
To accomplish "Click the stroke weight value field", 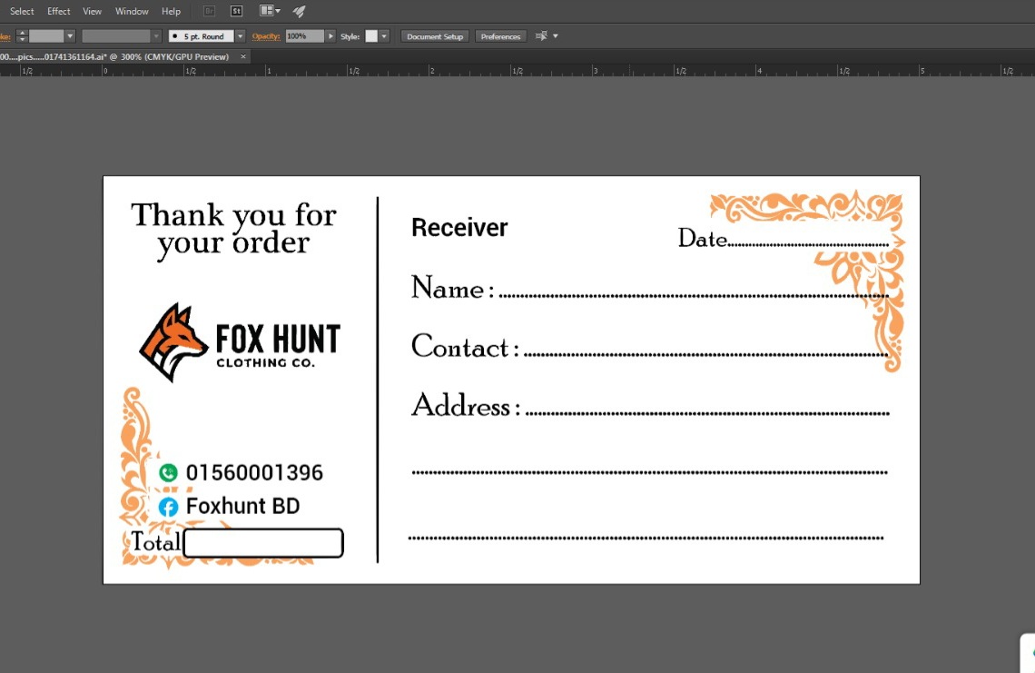I will pyautogui.click(x=46, y=36).
